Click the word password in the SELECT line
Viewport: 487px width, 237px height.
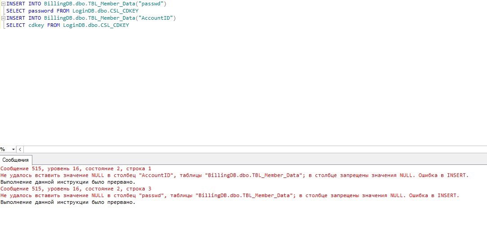[x=41, y=11]
